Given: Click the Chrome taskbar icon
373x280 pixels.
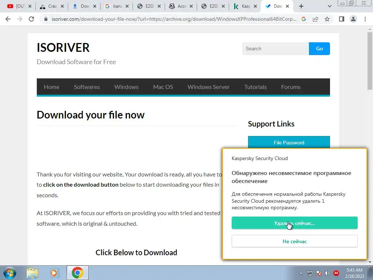Looking at the screenshot, I should [77, 273].
